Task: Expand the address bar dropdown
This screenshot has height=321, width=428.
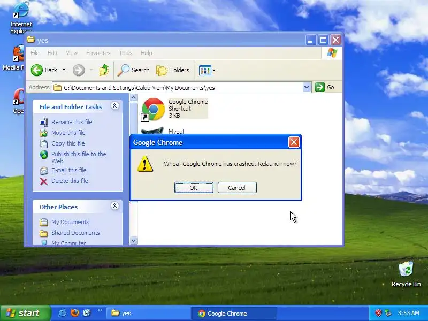Action: 307,87
